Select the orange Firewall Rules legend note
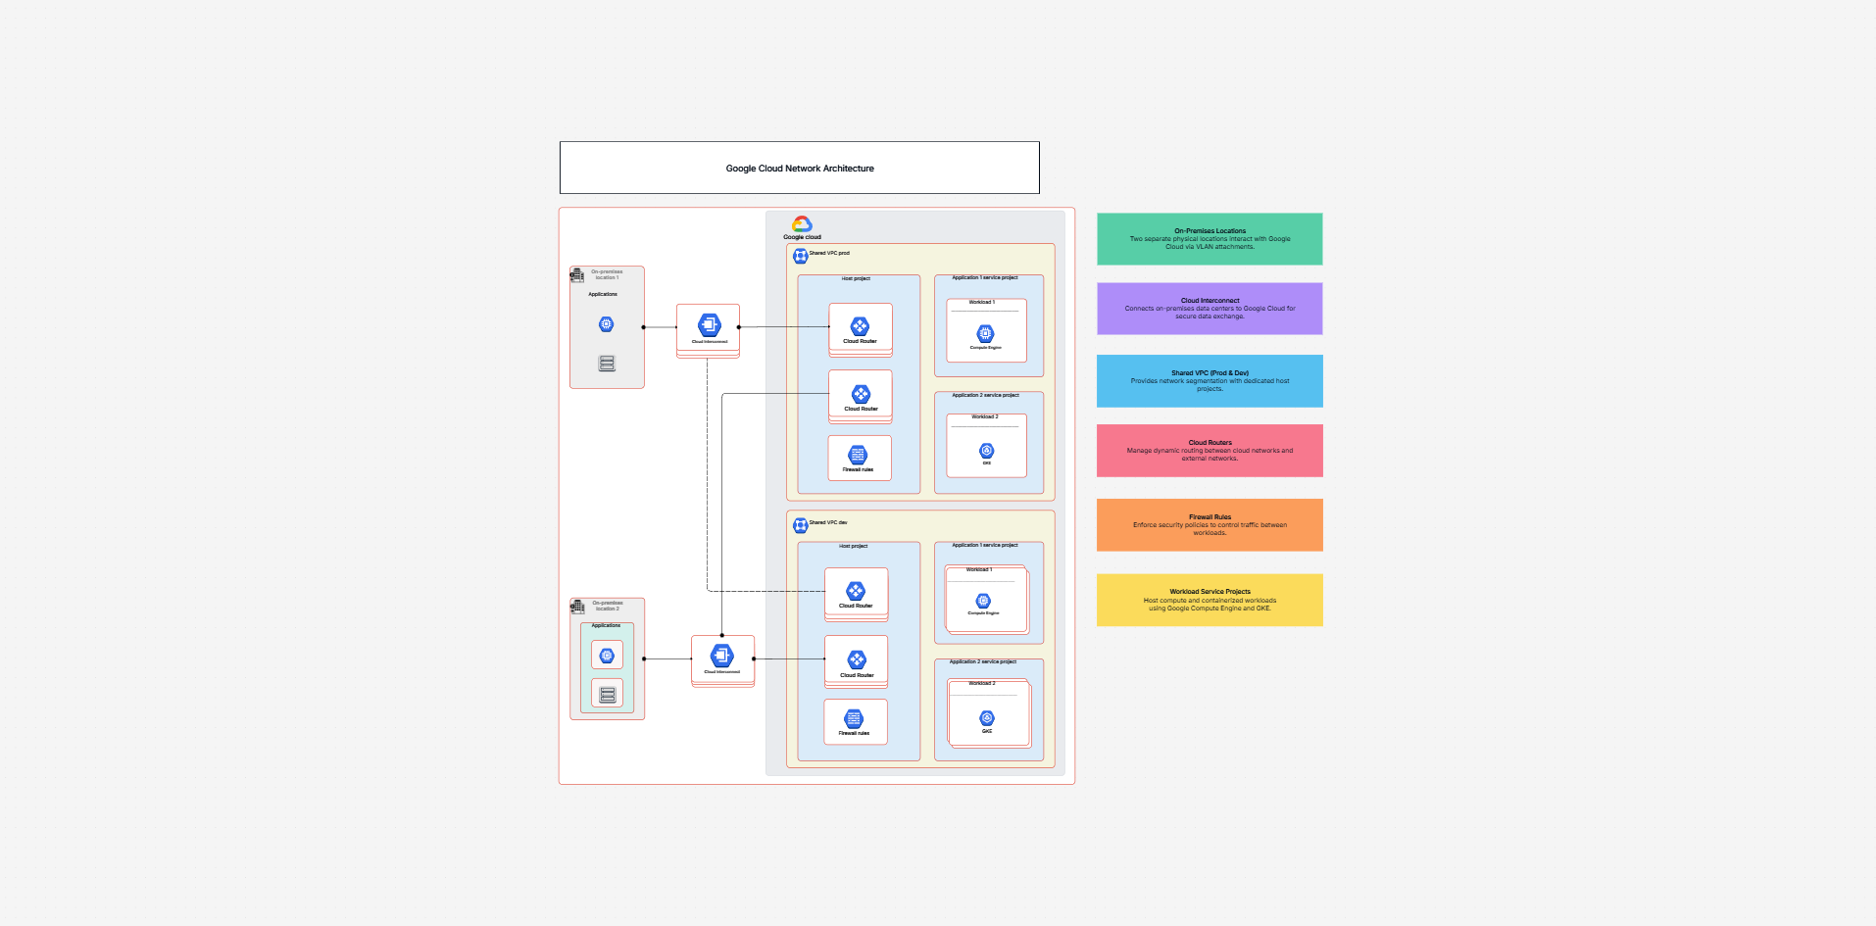1876x926 pixels. click(1210, 525)
